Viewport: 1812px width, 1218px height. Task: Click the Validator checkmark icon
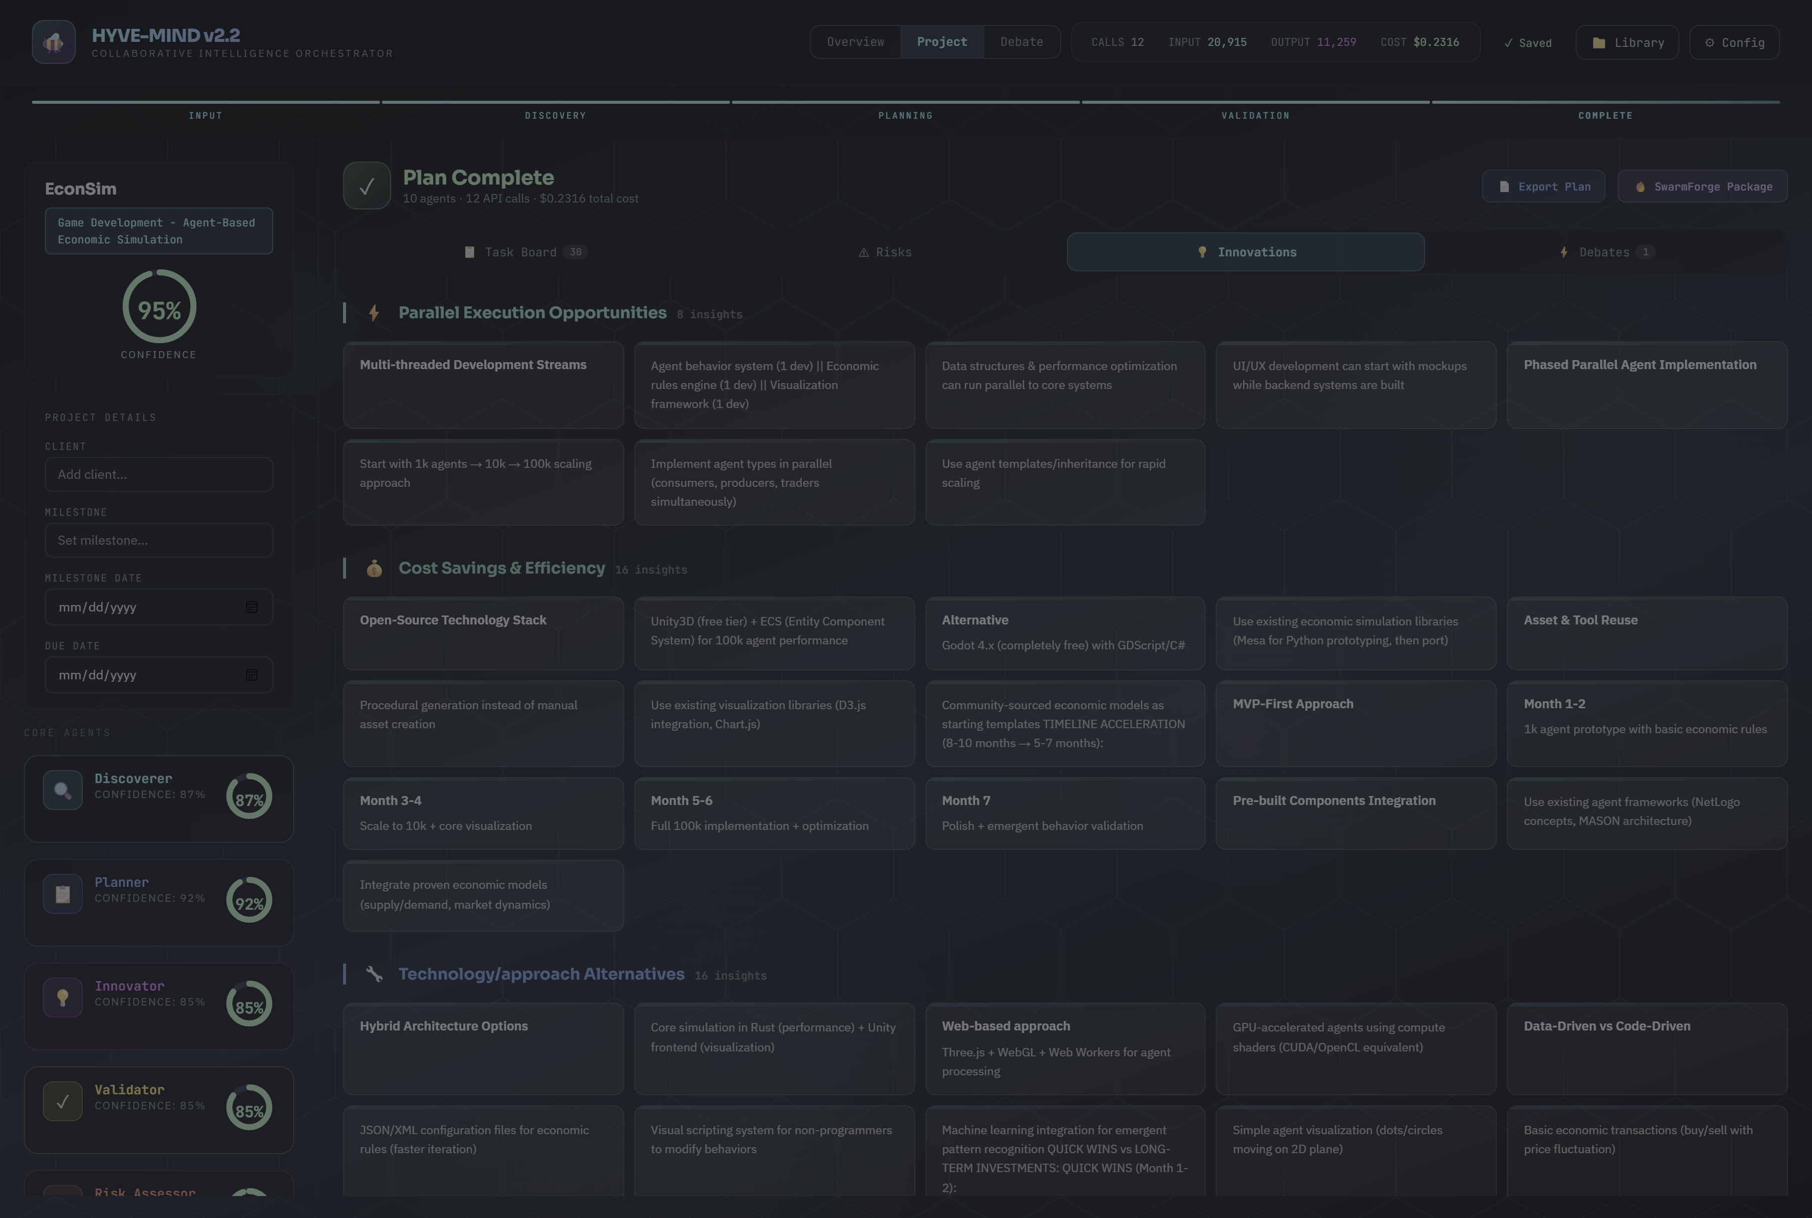click(x=63, y=1101)
